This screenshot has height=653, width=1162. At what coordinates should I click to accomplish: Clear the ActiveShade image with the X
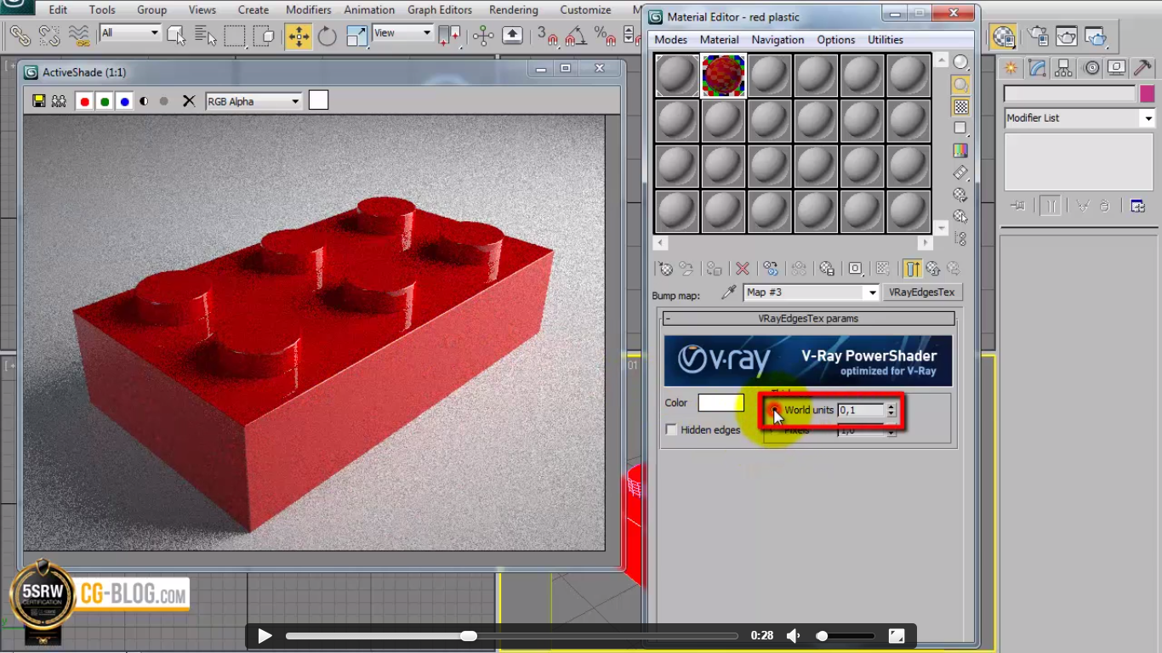pyautogui.click(x=189, y=101)
